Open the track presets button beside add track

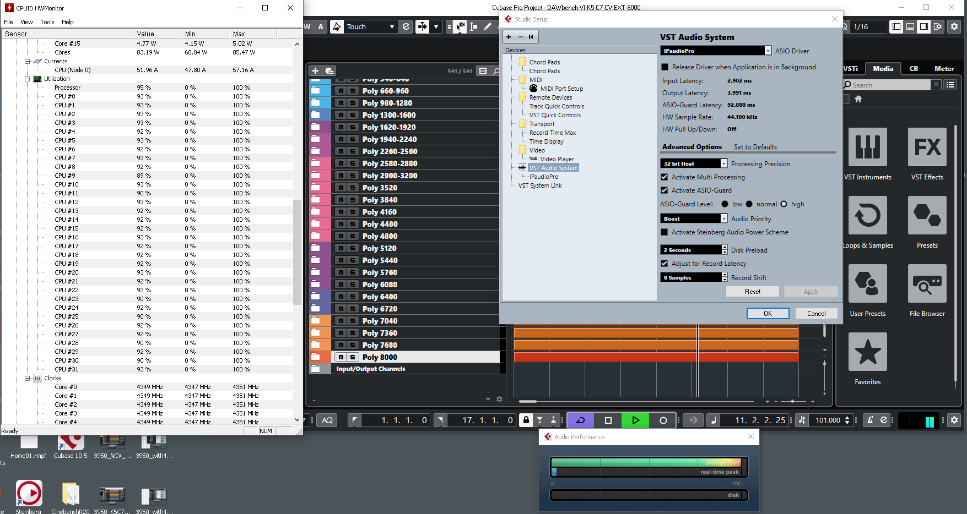329,71
